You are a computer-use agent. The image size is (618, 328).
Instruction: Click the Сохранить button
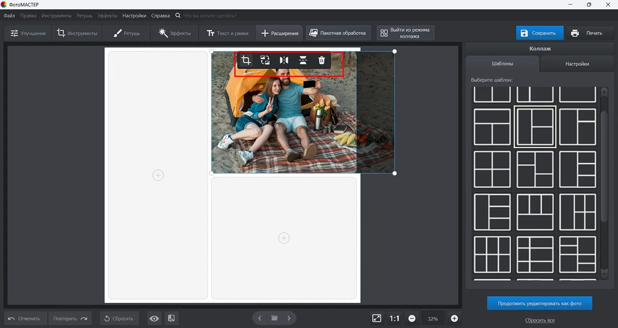[x=539, y=33]
